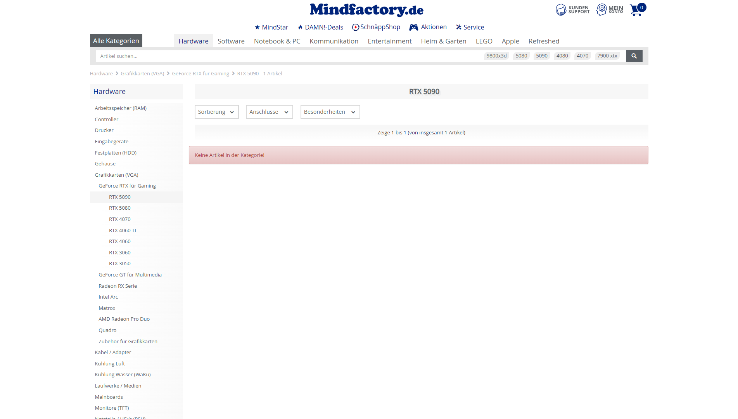Viewport: 738px width, 419px height.
Task: Click the Service link
Action: click(x=474, y=27)
